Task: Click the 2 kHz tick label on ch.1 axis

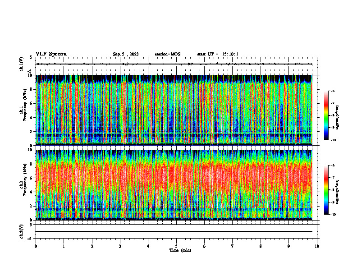Action: [32, 131]
